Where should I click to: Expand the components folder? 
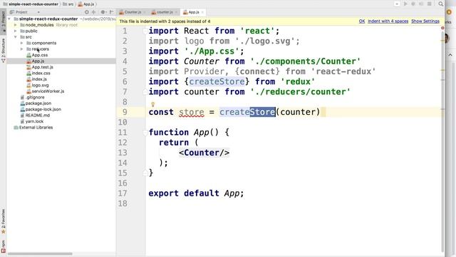pos(21,43)
